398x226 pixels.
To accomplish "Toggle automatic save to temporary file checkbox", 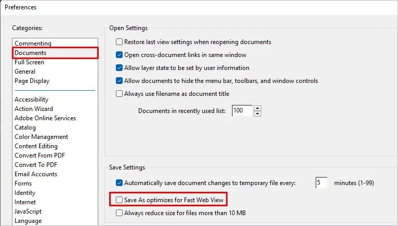I will click(x=119, y=182).
